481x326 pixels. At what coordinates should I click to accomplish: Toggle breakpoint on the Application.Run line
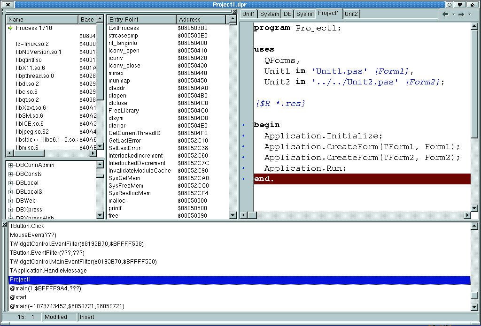tap(243, 168)
